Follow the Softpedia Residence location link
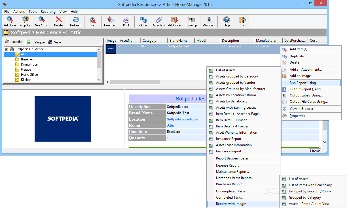The image size is (347, 208). [182, 119]
